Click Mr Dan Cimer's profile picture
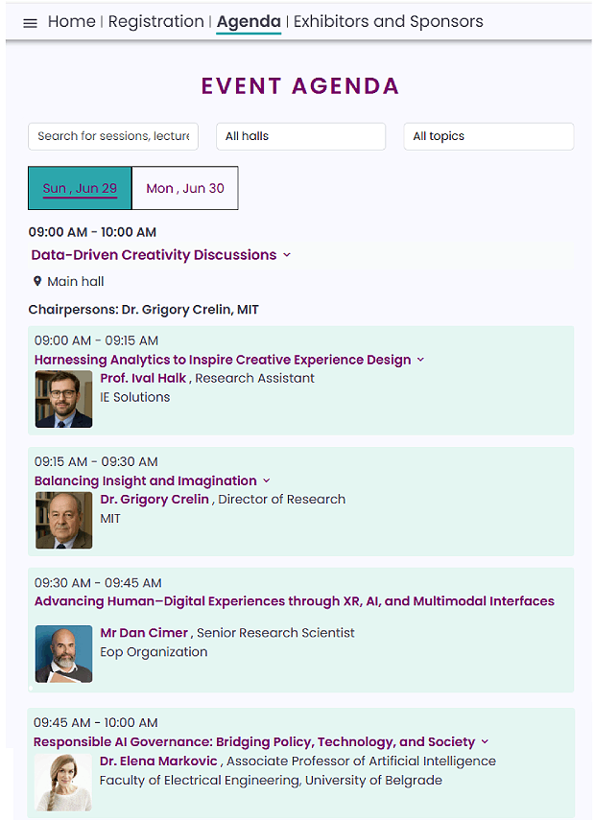 (63, 653)
